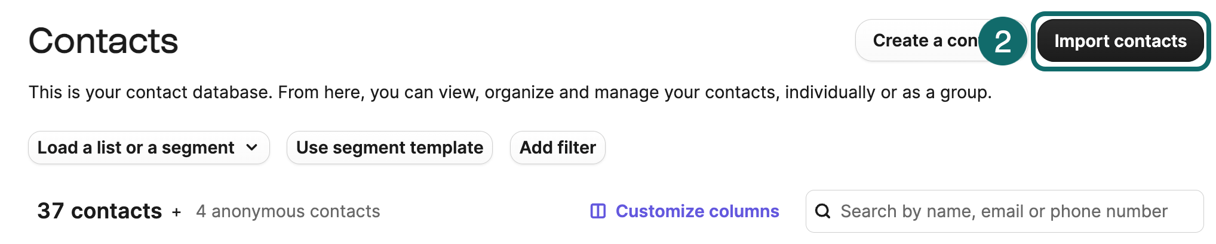Click the teal step 2 badge

[x=1003, y=41]
